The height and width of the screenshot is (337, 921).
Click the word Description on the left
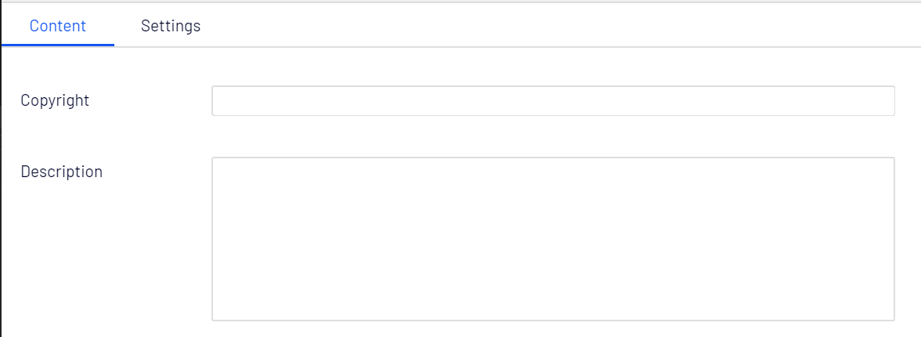62,172
